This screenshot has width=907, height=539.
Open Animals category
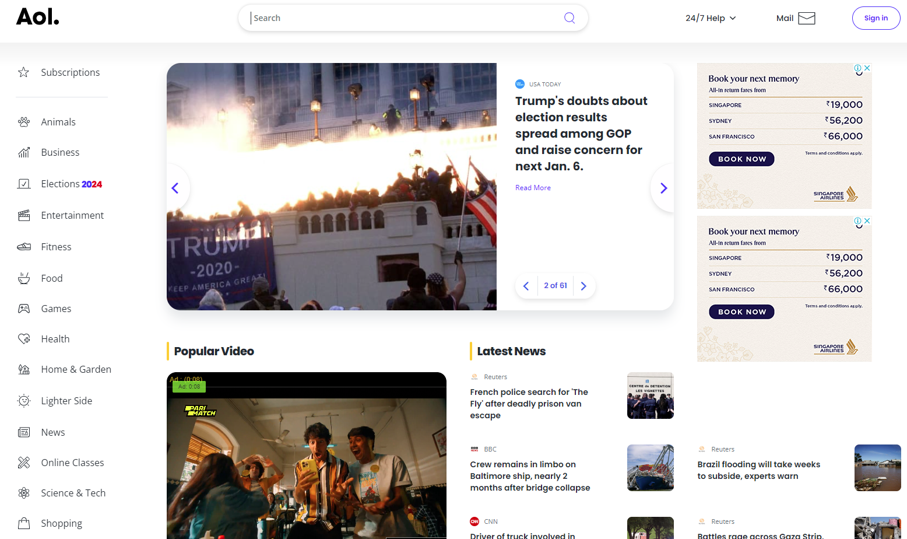[x=58, y=122]
